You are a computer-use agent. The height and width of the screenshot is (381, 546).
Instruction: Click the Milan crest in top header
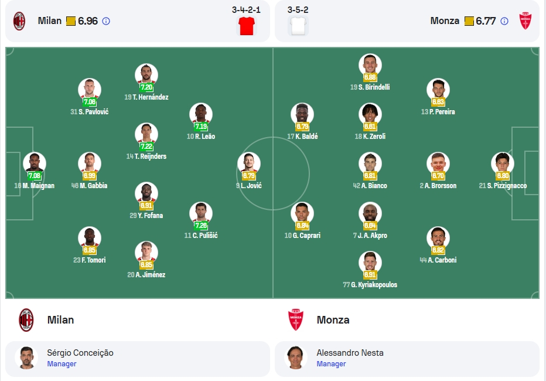[x=19, y=21]
